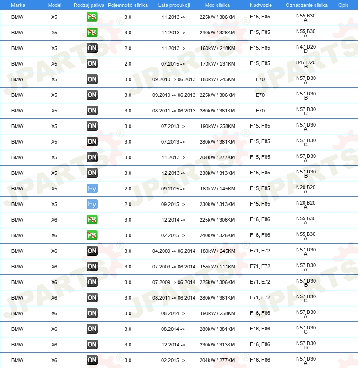Select engine code B47 D20 B
The width and height of the screenshot is (358, 368).
306,64
